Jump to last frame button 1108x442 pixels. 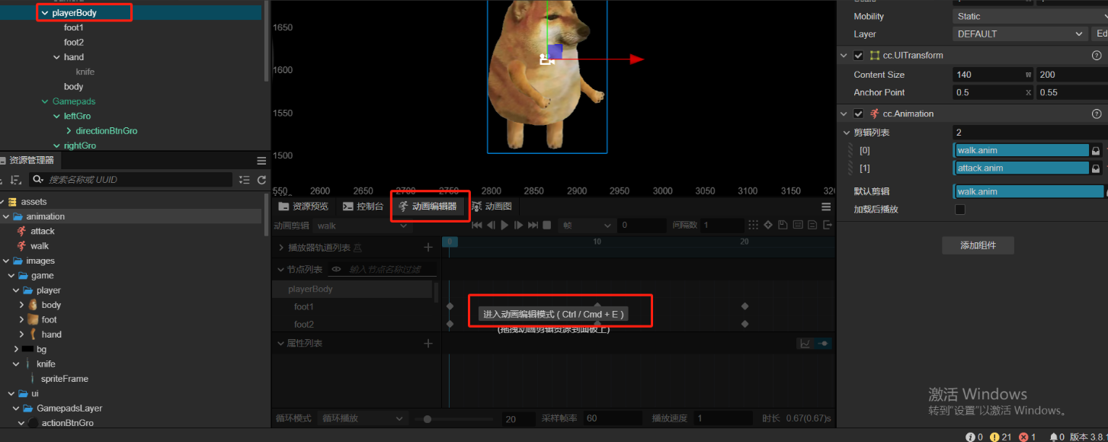[x=533, y=226]
